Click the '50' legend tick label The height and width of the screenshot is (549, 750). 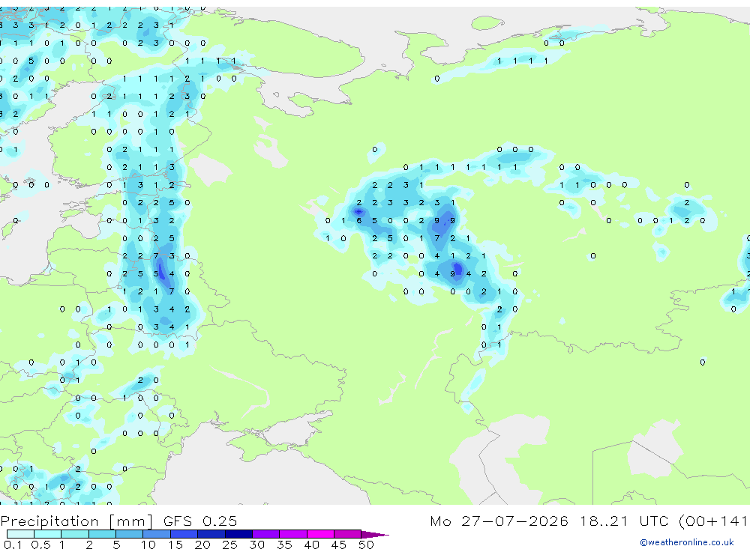point(366,545)
